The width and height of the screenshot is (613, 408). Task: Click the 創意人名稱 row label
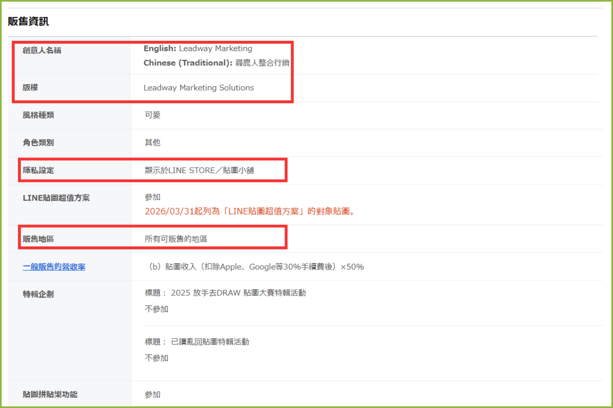coord(42,50)
